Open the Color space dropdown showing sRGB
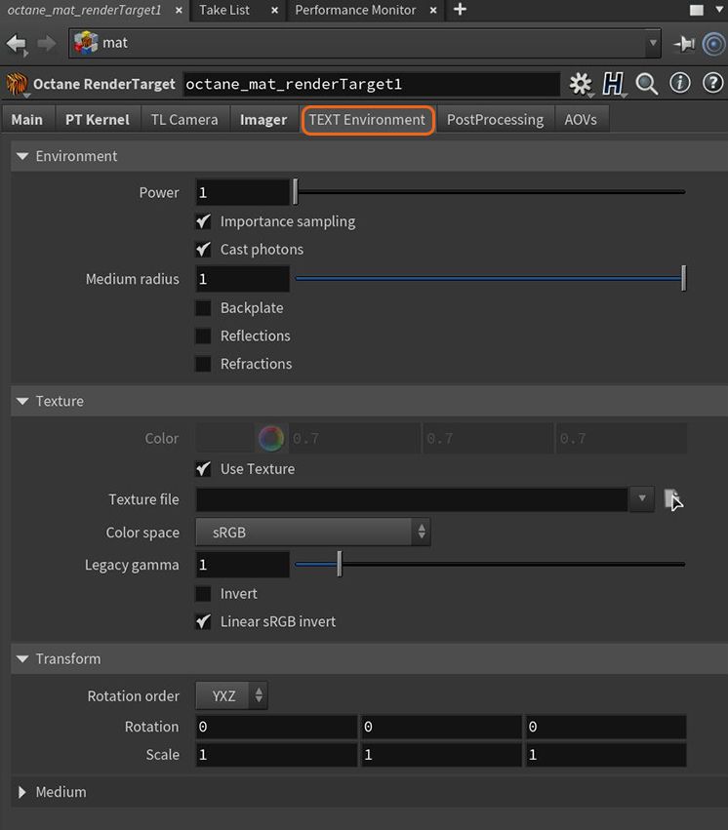Screen dimensions: 728x830 pos(312,533)
